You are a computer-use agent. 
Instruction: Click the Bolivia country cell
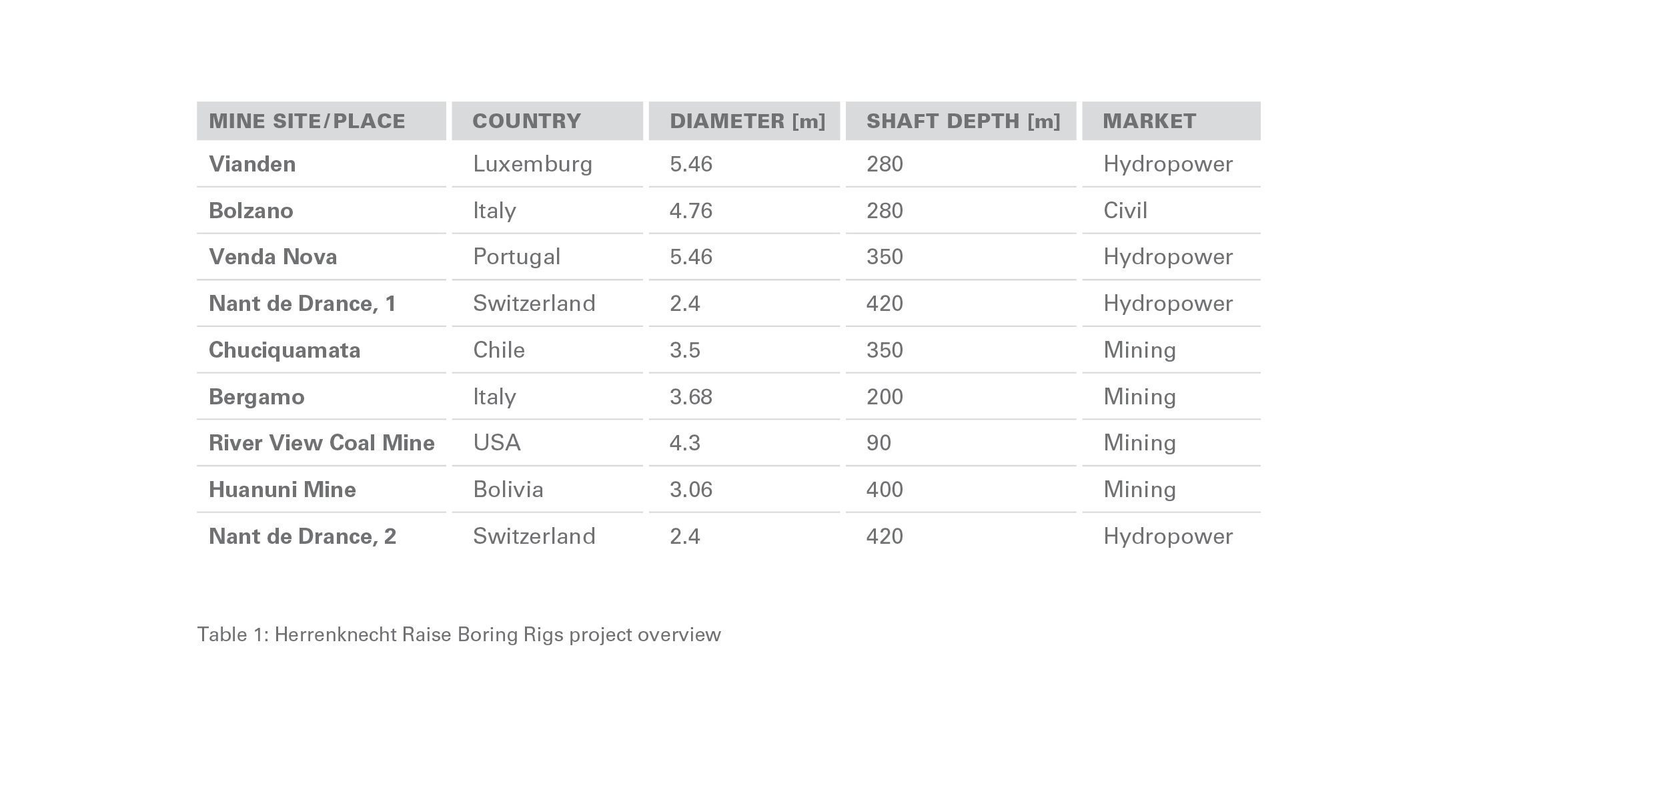point(508,490)
